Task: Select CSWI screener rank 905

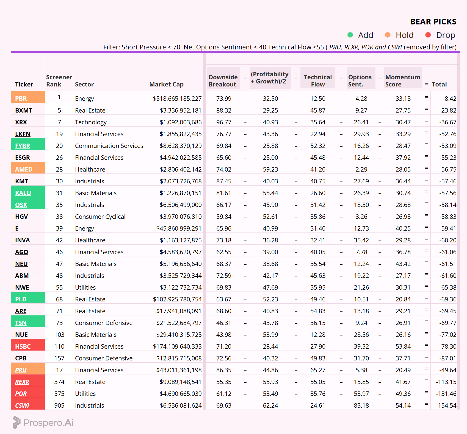Action: [x=59, y=405]
